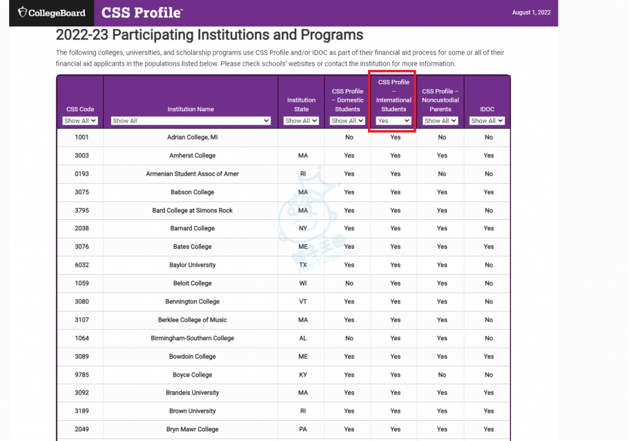Click the CSS Profile title in the header
Screen dimensions: 629x441
(142, 13)
